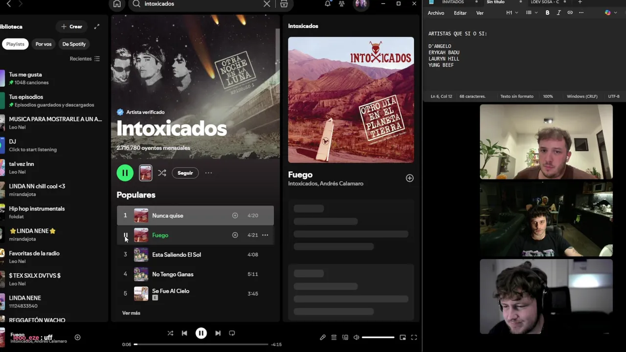Mute with the speaker icon
Viewport: 626px width, 352px height.
pos(357,337)
